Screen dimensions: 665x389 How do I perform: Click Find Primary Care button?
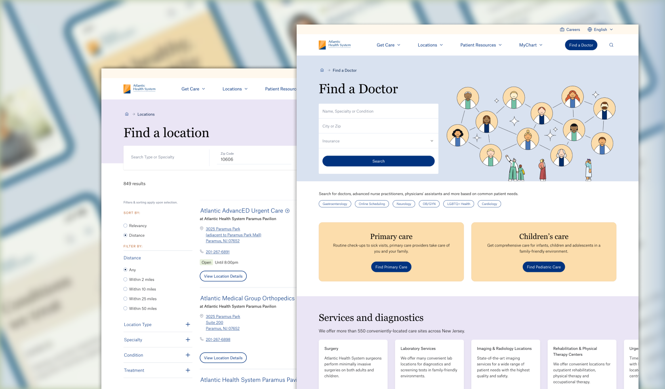pyautogui.click(x=391, y=267)
